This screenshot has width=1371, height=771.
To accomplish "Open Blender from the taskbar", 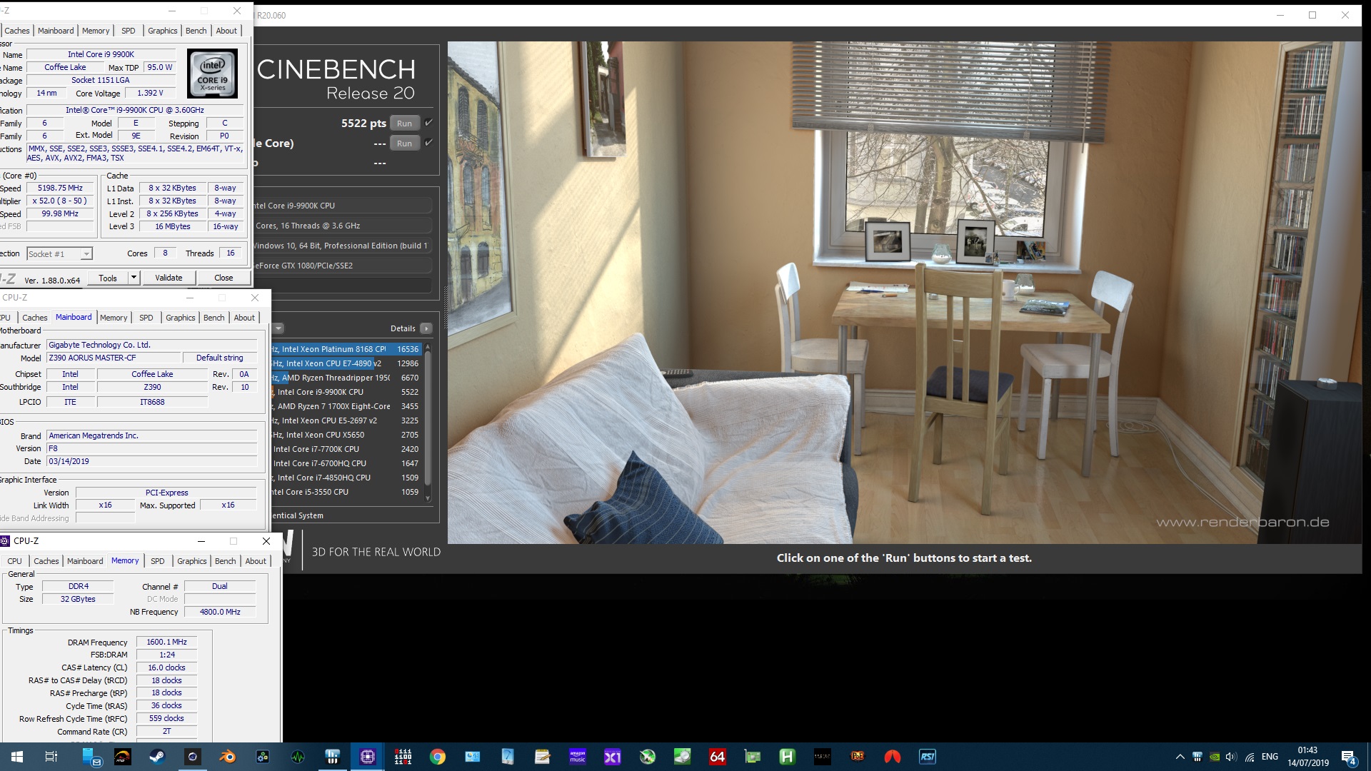I will [x=227, y=757].
